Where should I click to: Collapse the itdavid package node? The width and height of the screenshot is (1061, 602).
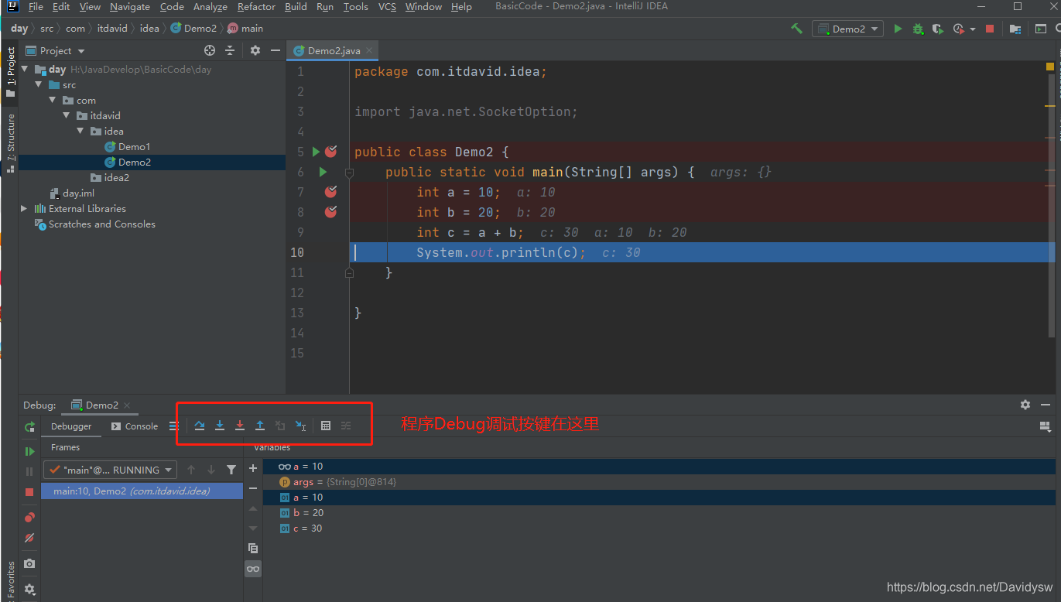[67, 115]
